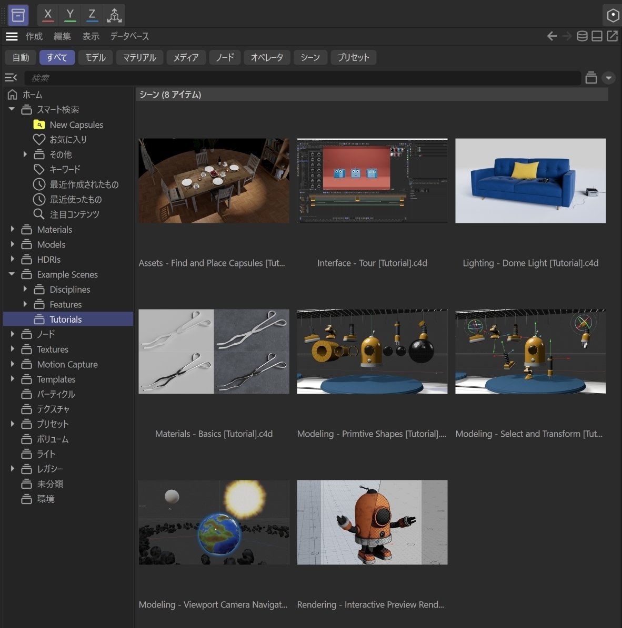Click into the 検索 search field
The width and height of the screenshot is (622, 628).
tap(303, 78)
